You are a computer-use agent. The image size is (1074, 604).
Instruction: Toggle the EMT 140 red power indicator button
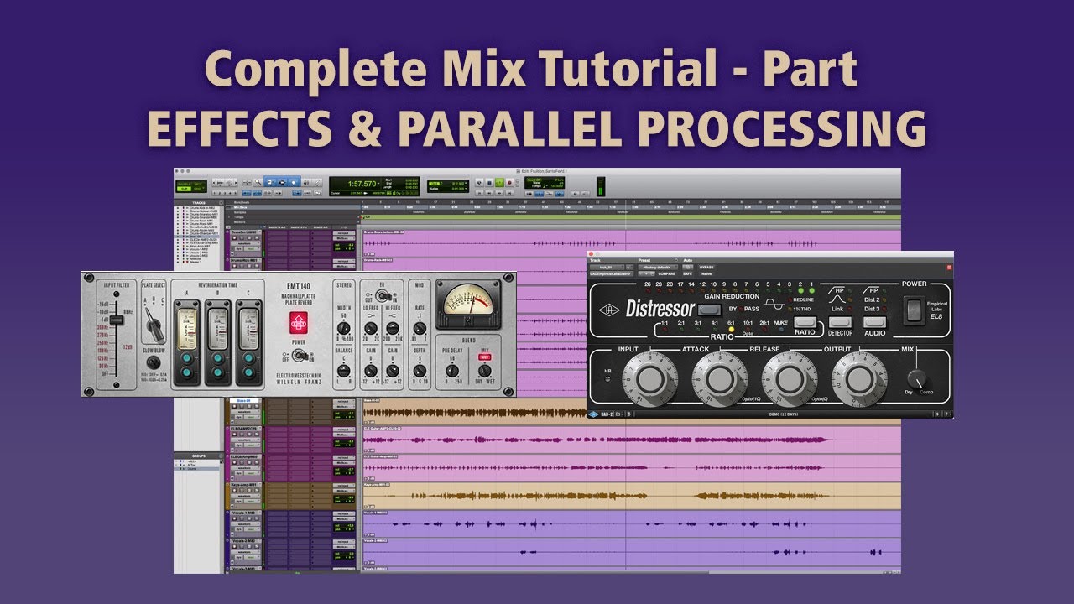click(x=299, y=323)
